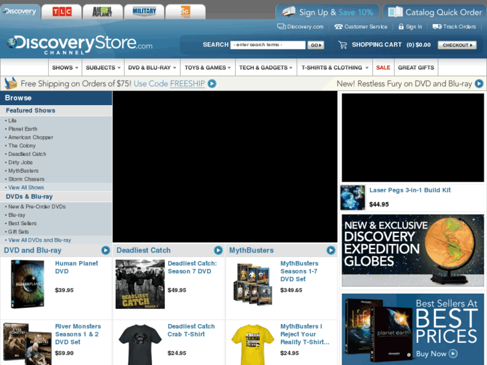The width and height of the screenshot is (487, 365).
Task: Click the shipping box icon in promo bar
Action: click(11, 83)
